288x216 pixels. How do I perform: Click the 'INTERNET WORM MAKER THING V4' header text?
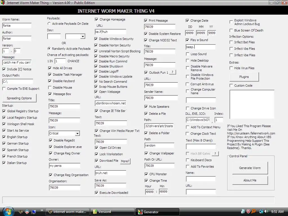coord(116,11)
